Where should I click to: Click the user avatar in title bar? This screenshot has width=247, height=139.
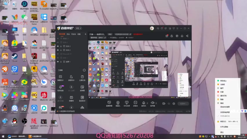152,28
